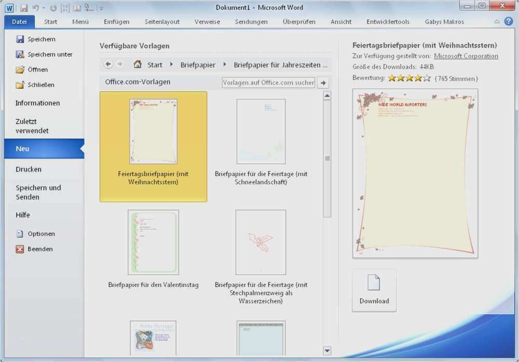Click the blue Help question mark icon
The height and width of the screenshot is (362, 519).
click(x=509, y=21)
